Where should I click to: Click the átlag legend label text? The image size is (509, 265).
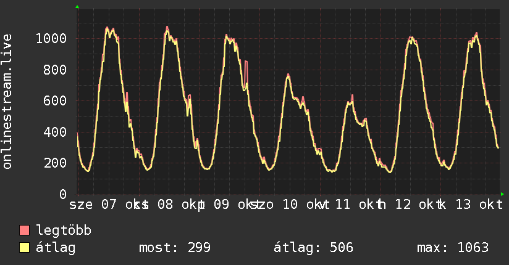click(56, 248)
